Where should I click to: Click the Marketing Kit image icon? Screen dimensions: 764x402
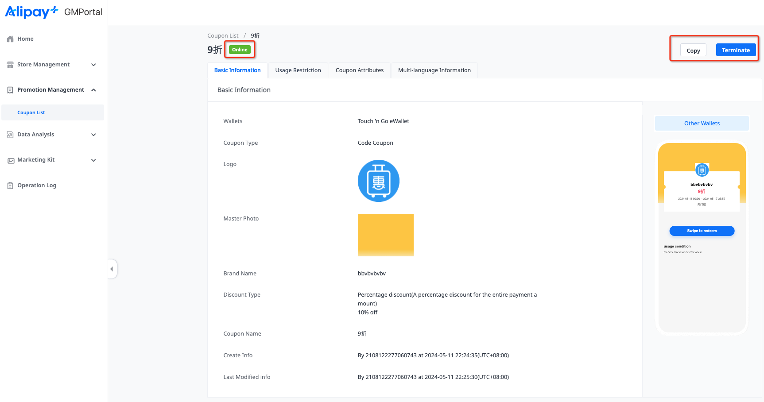pos(11,160)
